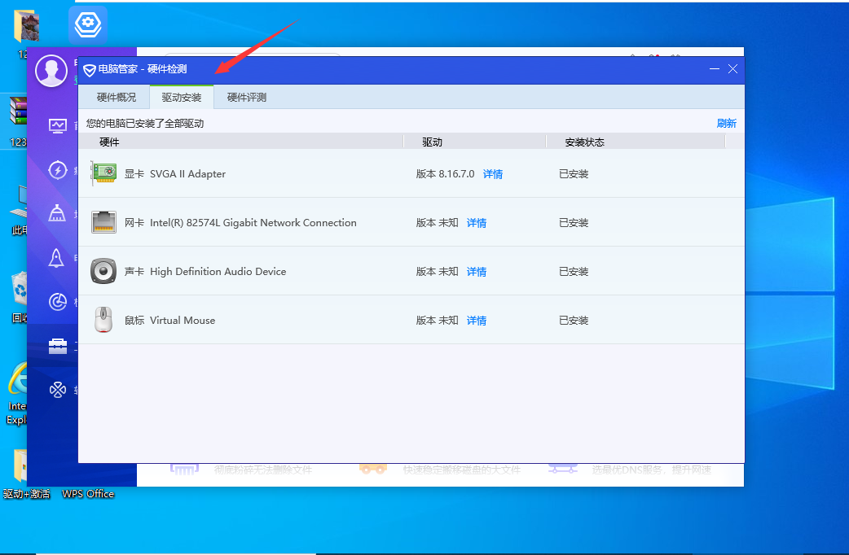849x555 pixels.
Task: Open 详情 for the Intel network card
Action: (477, 223)
